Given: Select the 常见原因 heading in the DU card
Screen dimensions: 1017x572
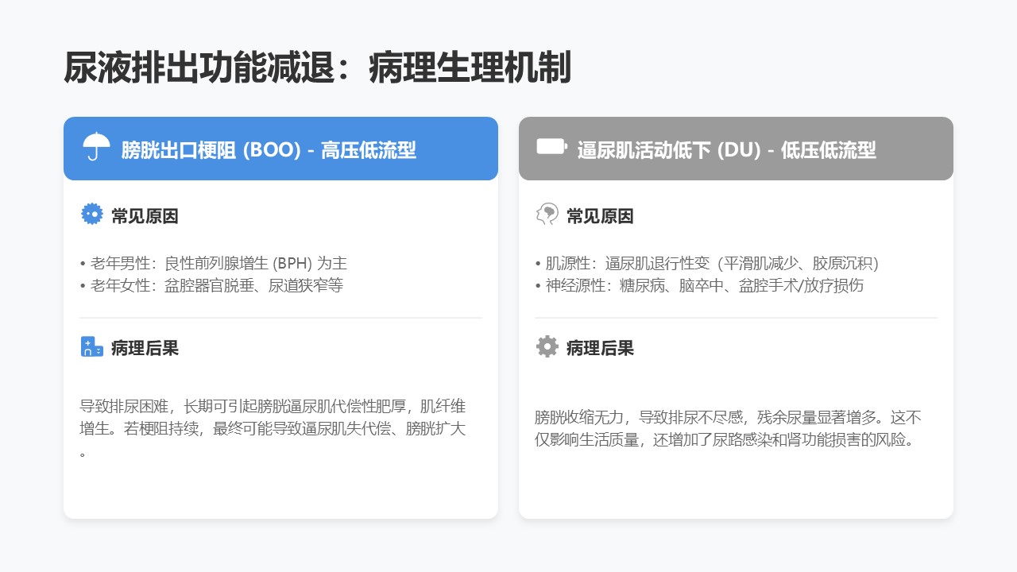Looking at the screenshot, I should [x=600, y=216].
